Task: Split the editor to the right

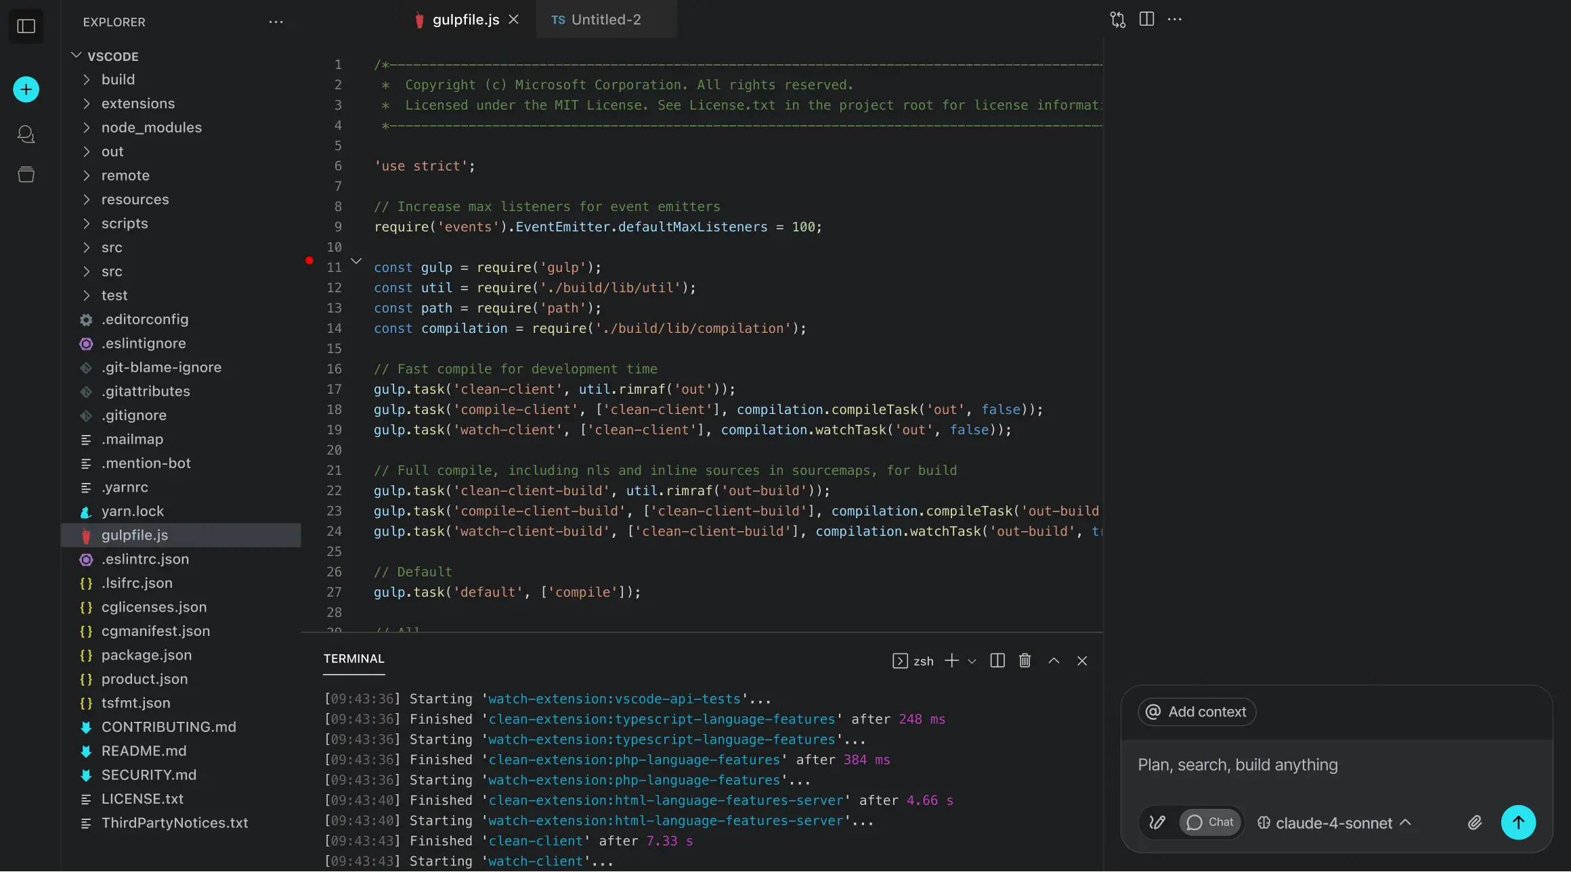Action: pos(1146,19)
